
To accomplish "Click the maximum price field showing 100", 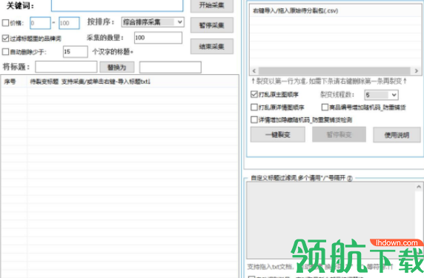I will click(69, 23).
